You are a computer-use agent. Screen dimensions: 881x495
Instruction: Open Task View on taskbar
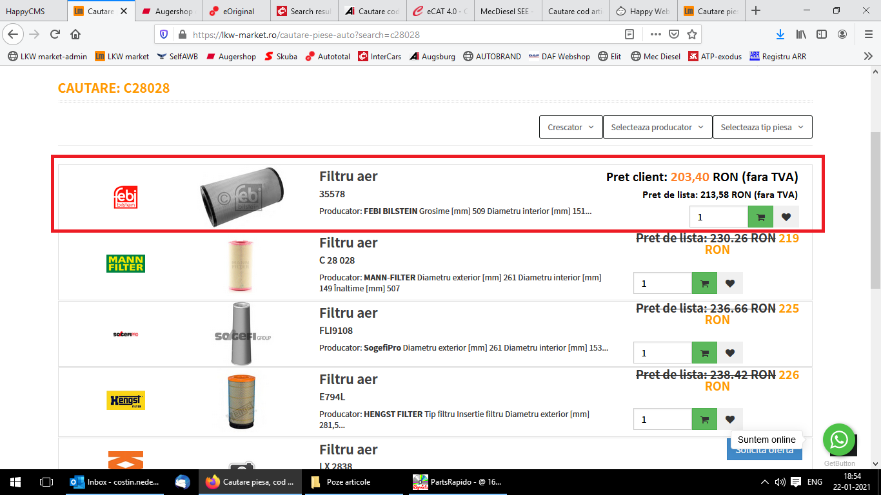tap(46, 481)
